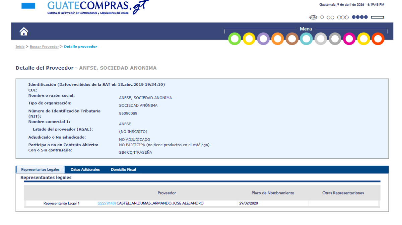
Task: Open representative NIT link (22279148)
Action: coord(107,203)
